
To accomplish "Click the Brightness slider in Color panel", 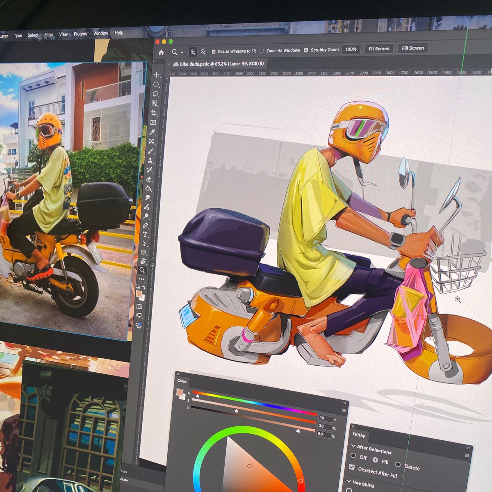I will point(253,418).
